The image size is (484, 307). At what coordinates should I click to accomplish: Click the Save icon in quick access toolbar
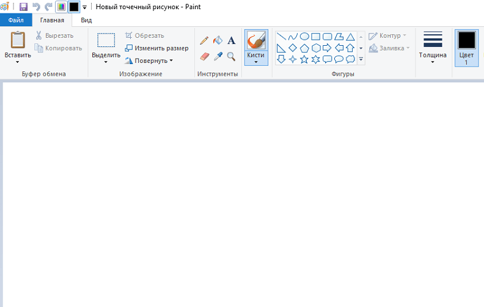pyautogui.click(x=24, y=7)
